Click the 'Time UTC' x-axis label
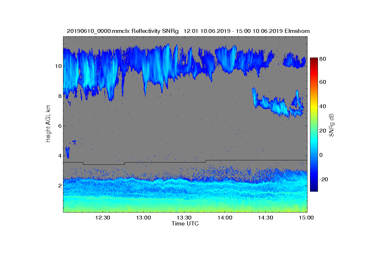Image resolution: width=380 pixels, height=253 pixels. (185, 224)
